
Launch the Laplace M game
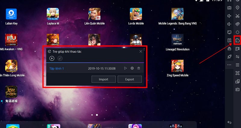point(53,14)
